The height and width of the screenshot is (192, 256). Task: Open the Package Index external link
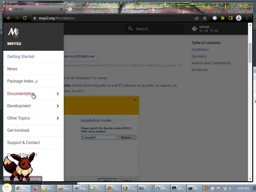33,81
